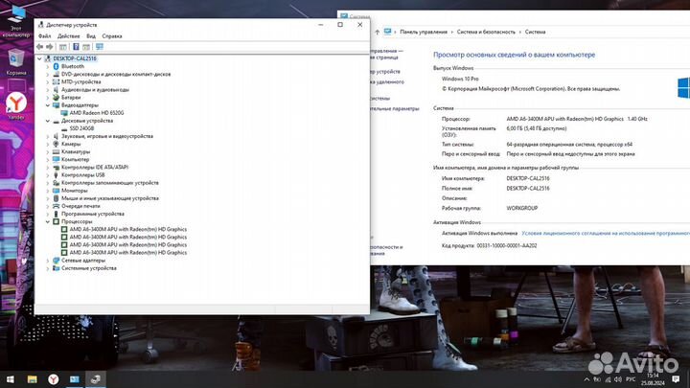Click the Bluetooth icon in device tree

56,66
